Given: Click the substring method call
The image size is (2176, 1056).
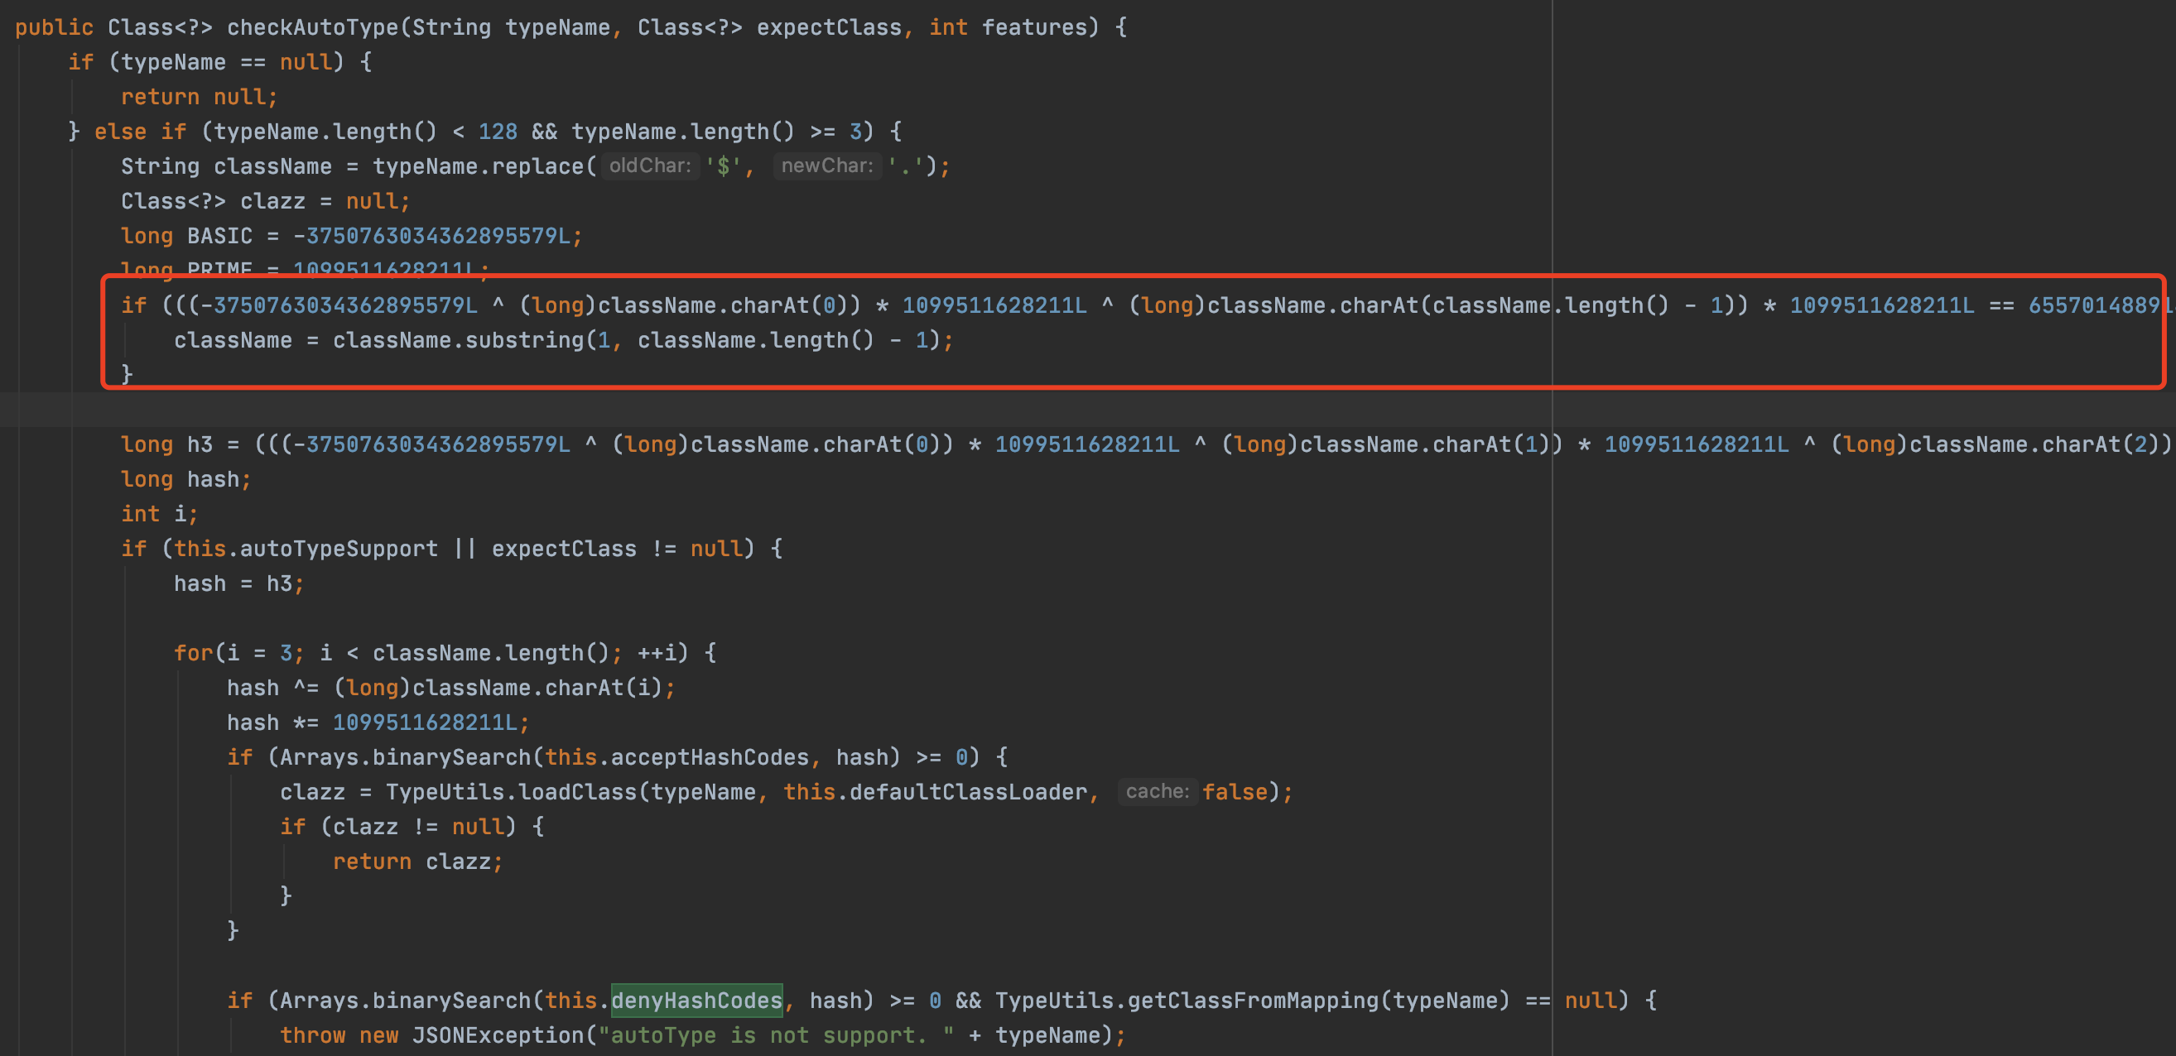Looking at the screenshot, I should 525,340.
